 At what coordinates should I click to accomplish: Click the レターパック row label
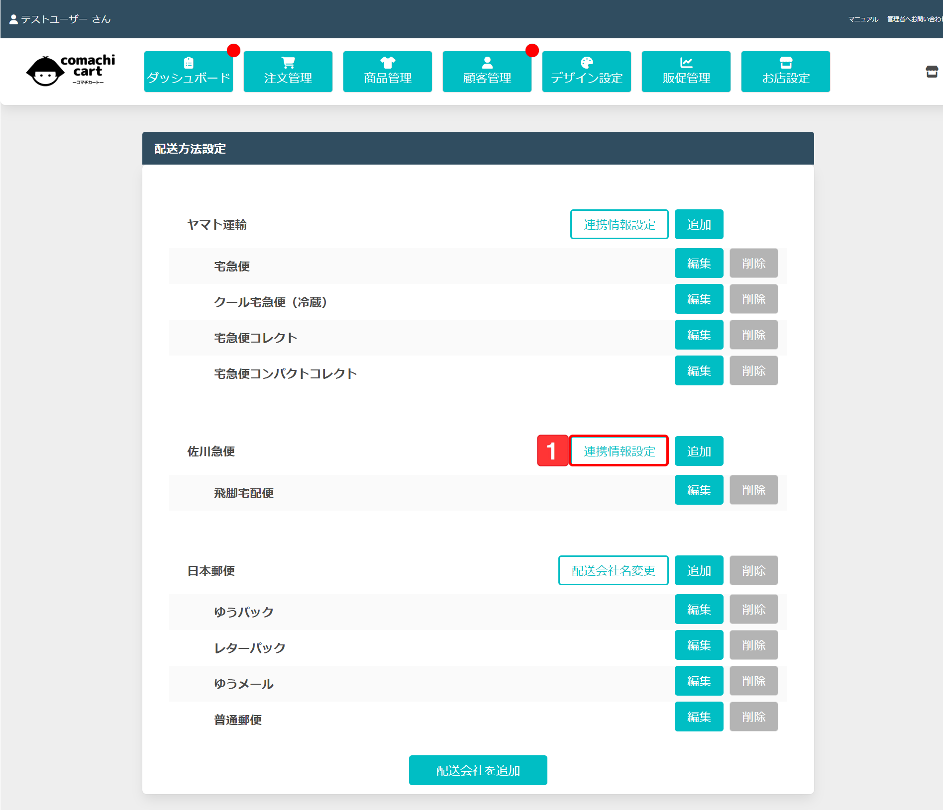coord(250,648)
